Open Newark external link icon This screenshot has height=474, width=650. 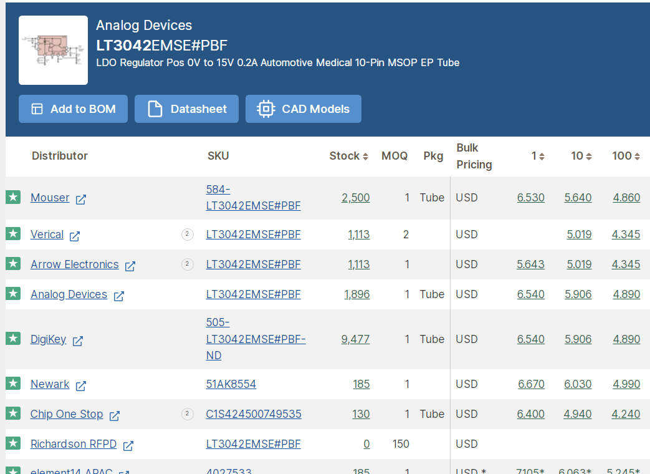(x=81, y=386)
